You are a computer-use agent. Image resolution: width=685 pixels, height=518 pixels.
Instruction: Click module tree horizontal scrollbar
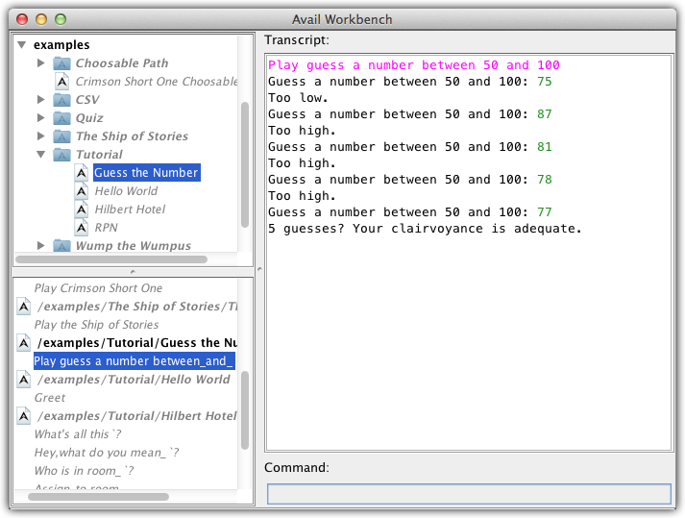(x=111, y=259)
